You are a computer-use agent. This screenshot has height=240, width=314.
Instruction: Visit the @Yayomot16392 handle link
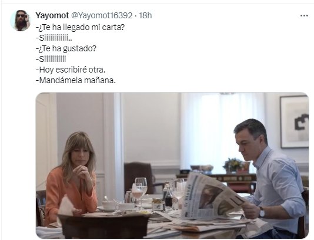pyautogui.click(x=102, y=15)
